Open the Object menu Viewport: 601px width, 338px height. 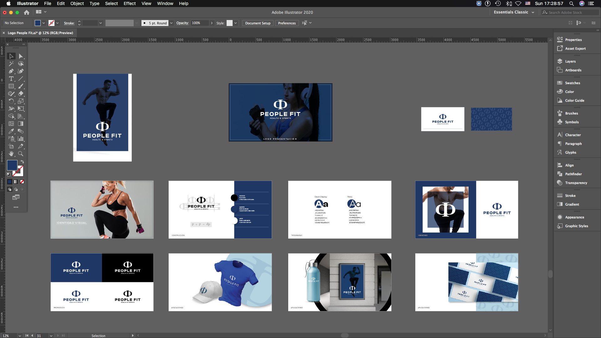click(77, 3)
